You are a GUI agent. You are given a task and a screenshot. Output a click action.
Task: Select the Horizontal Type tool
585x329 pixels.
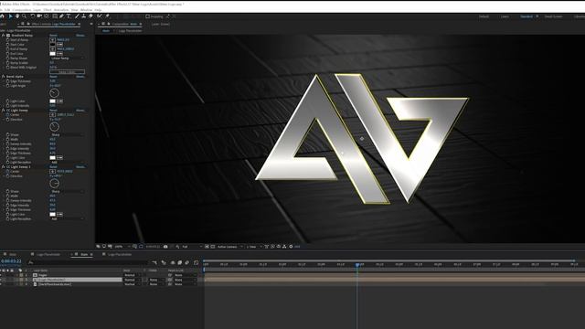tap(69, 16)
